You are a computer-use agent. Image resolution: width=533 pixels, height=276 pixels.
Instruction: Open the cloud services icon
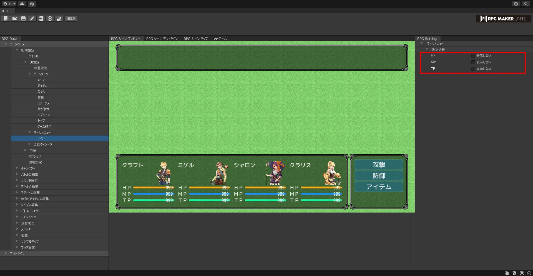pyautogui.click(x=22, y=4)
